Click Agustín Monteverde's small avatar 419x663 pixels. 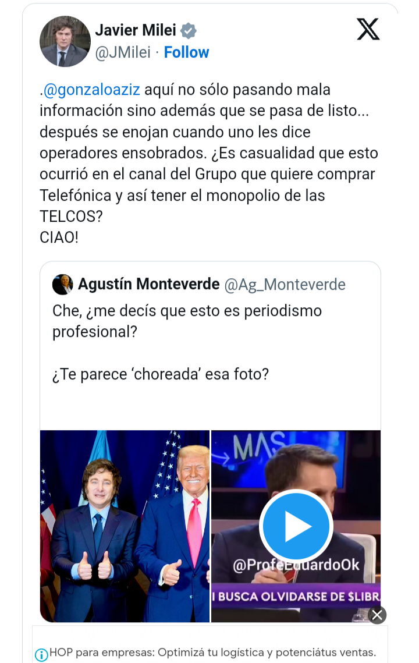(63, 285)
